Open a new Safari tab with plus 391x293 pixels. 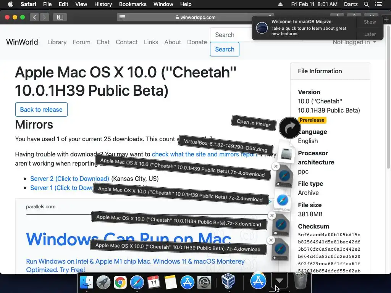coord(386,19)
